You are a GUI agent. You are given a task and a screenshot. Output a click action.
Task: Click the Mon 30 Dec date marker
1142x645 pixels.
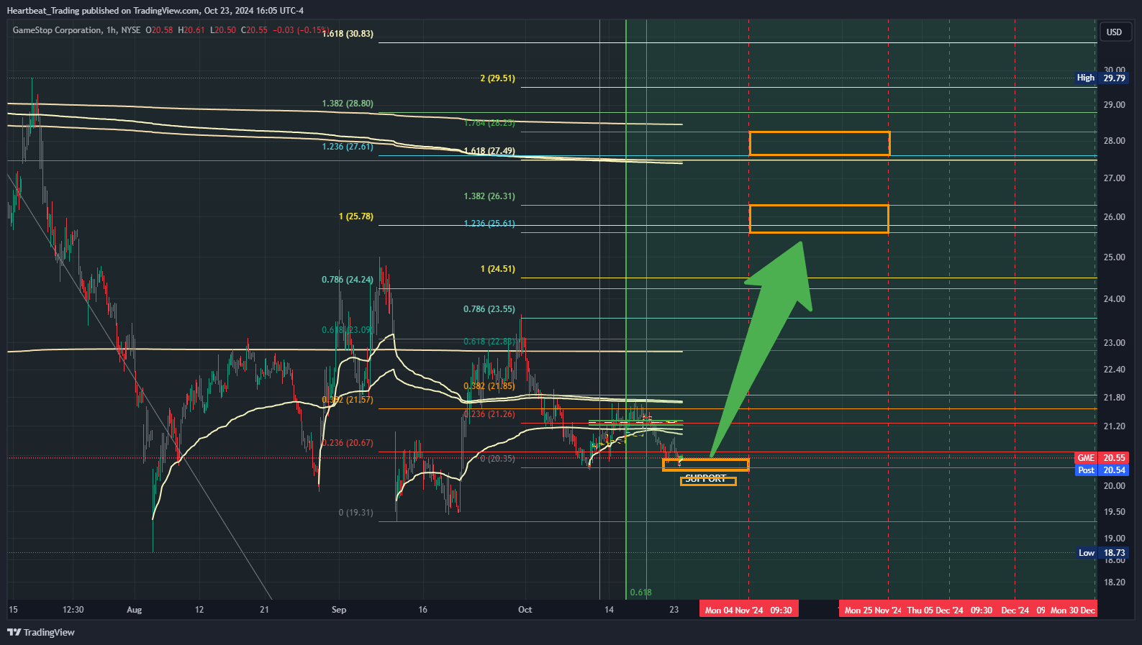coord(1073,610)
